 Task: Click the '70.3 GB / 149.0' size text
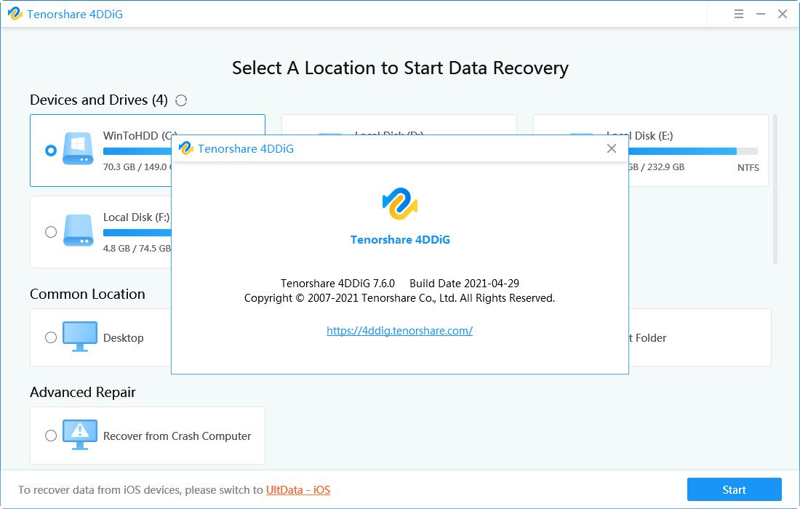coord(137,167)
